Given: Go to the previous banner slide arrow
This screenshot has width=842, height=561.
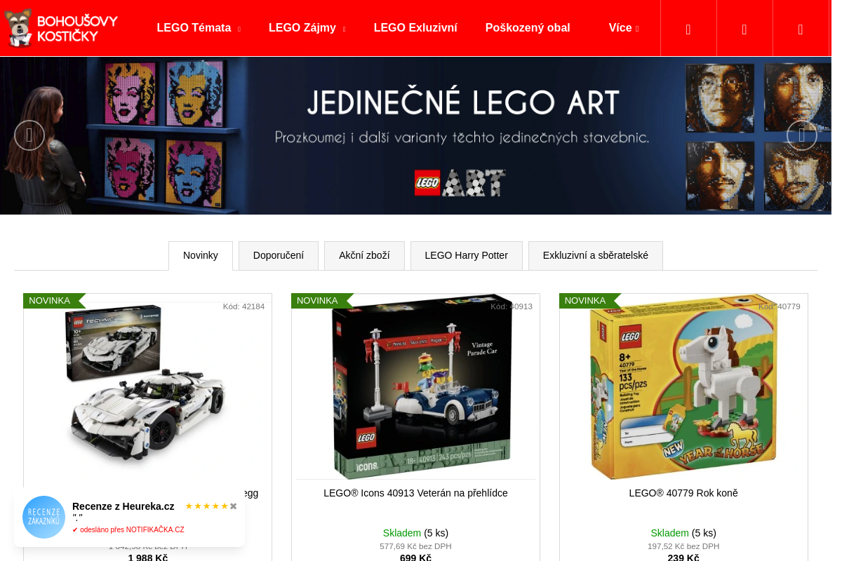Looking at the screenshot, I should [x=29, y=135].
